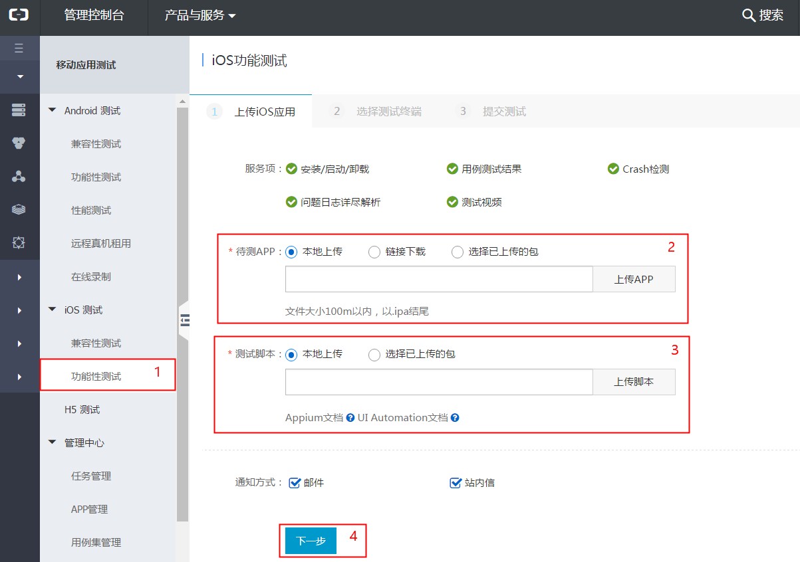
Task: Open 在线录制 in sidebar
Action: point(91,277)
